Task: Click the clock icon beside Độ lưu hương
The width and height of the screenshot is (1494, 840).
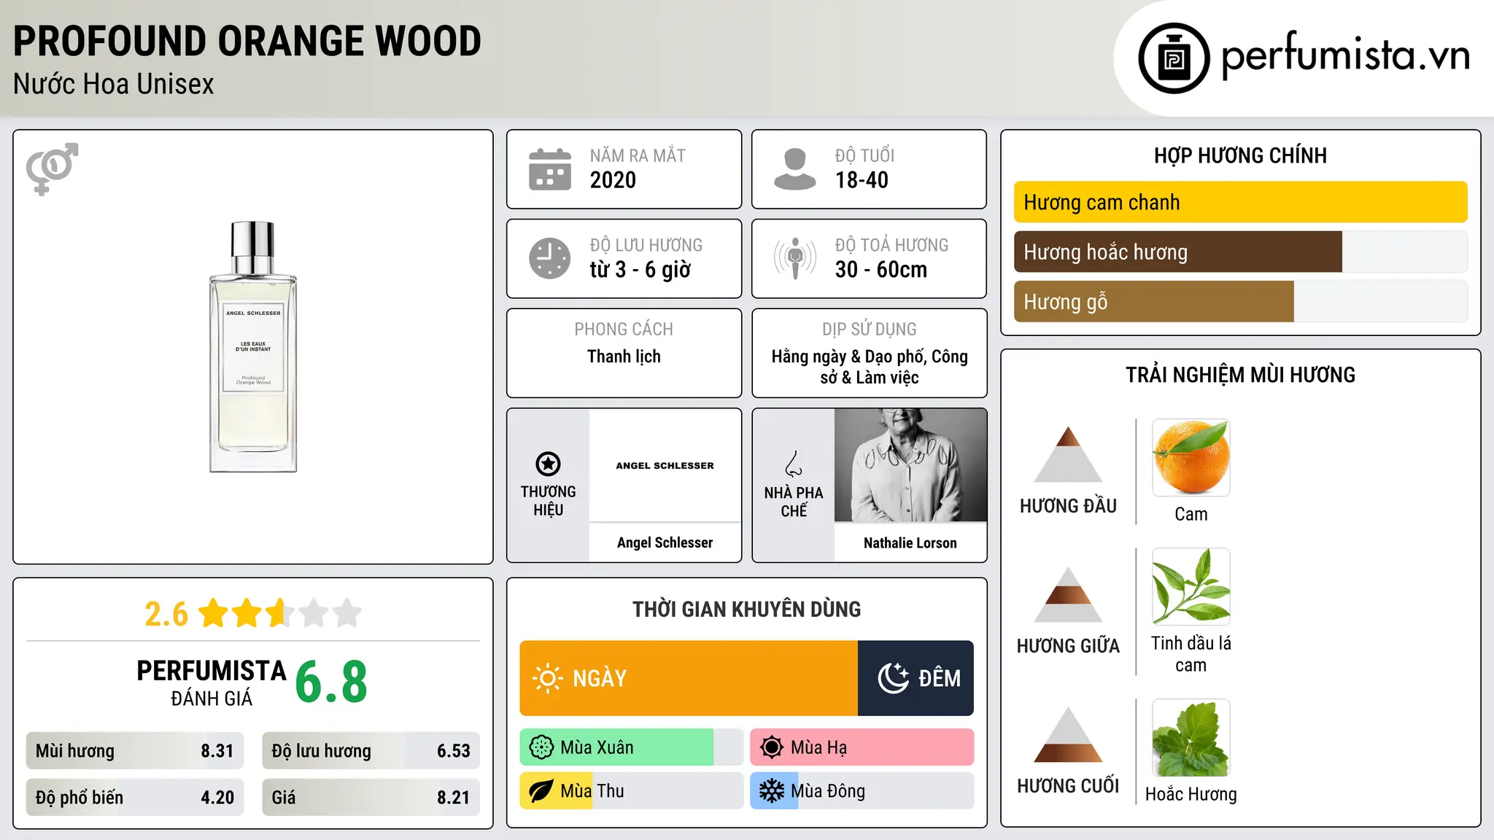Action: coord(550,258)
